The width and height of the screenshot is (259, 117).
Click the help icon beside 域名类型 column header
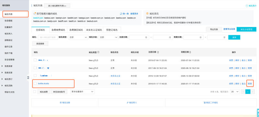click(98, 52)
